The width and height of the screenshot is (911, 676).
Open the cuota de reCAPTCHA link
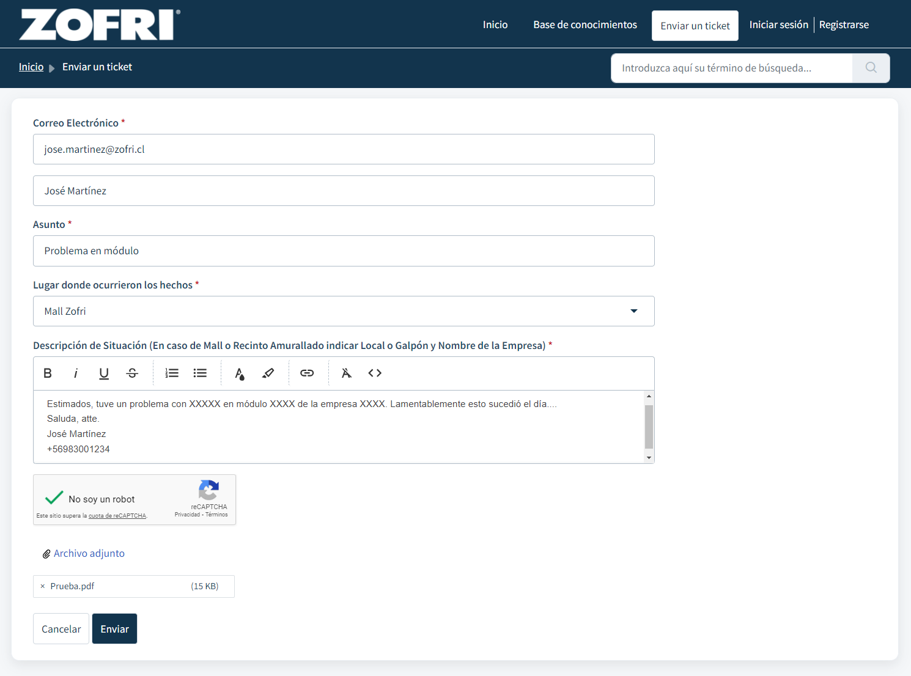[117, 516]
